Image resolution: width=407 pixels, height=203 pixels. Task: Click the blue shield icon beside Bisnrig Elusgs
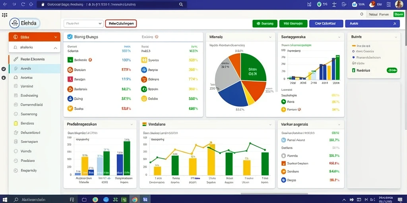pos(69,37)
